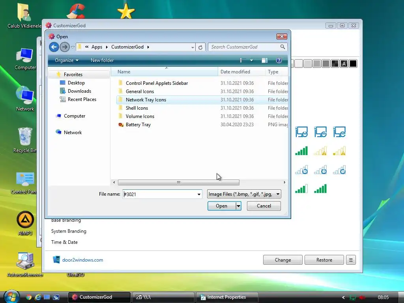
Task: Toggle the preview pane icon
Action: click(x=265, y=60)
